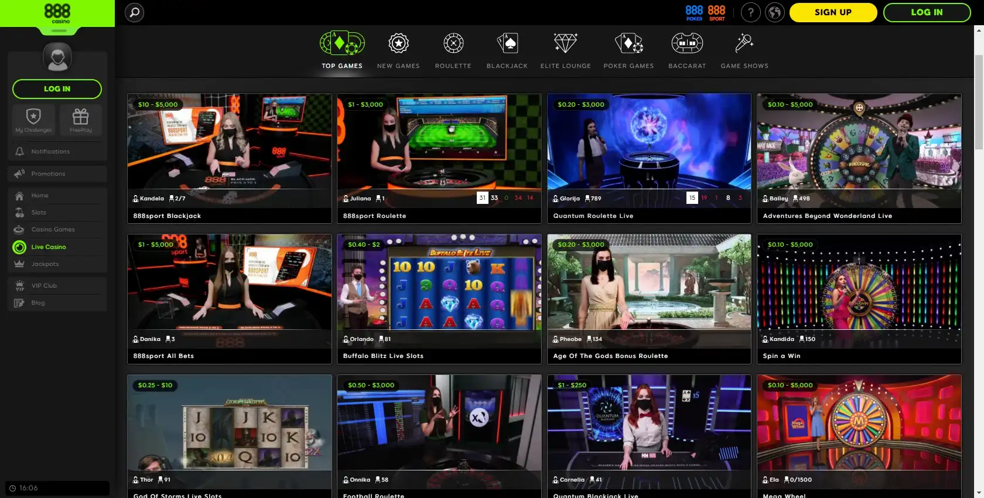Open the Game Shows microphone icon

click(744, 43)
